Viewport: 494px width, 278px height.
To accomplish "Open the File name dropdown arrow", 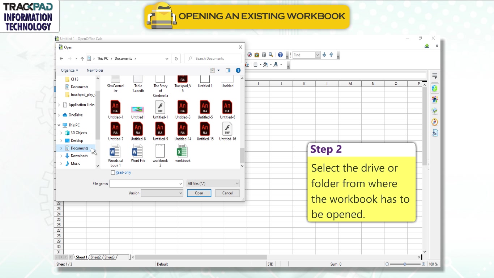I will [x=181, y=184].
